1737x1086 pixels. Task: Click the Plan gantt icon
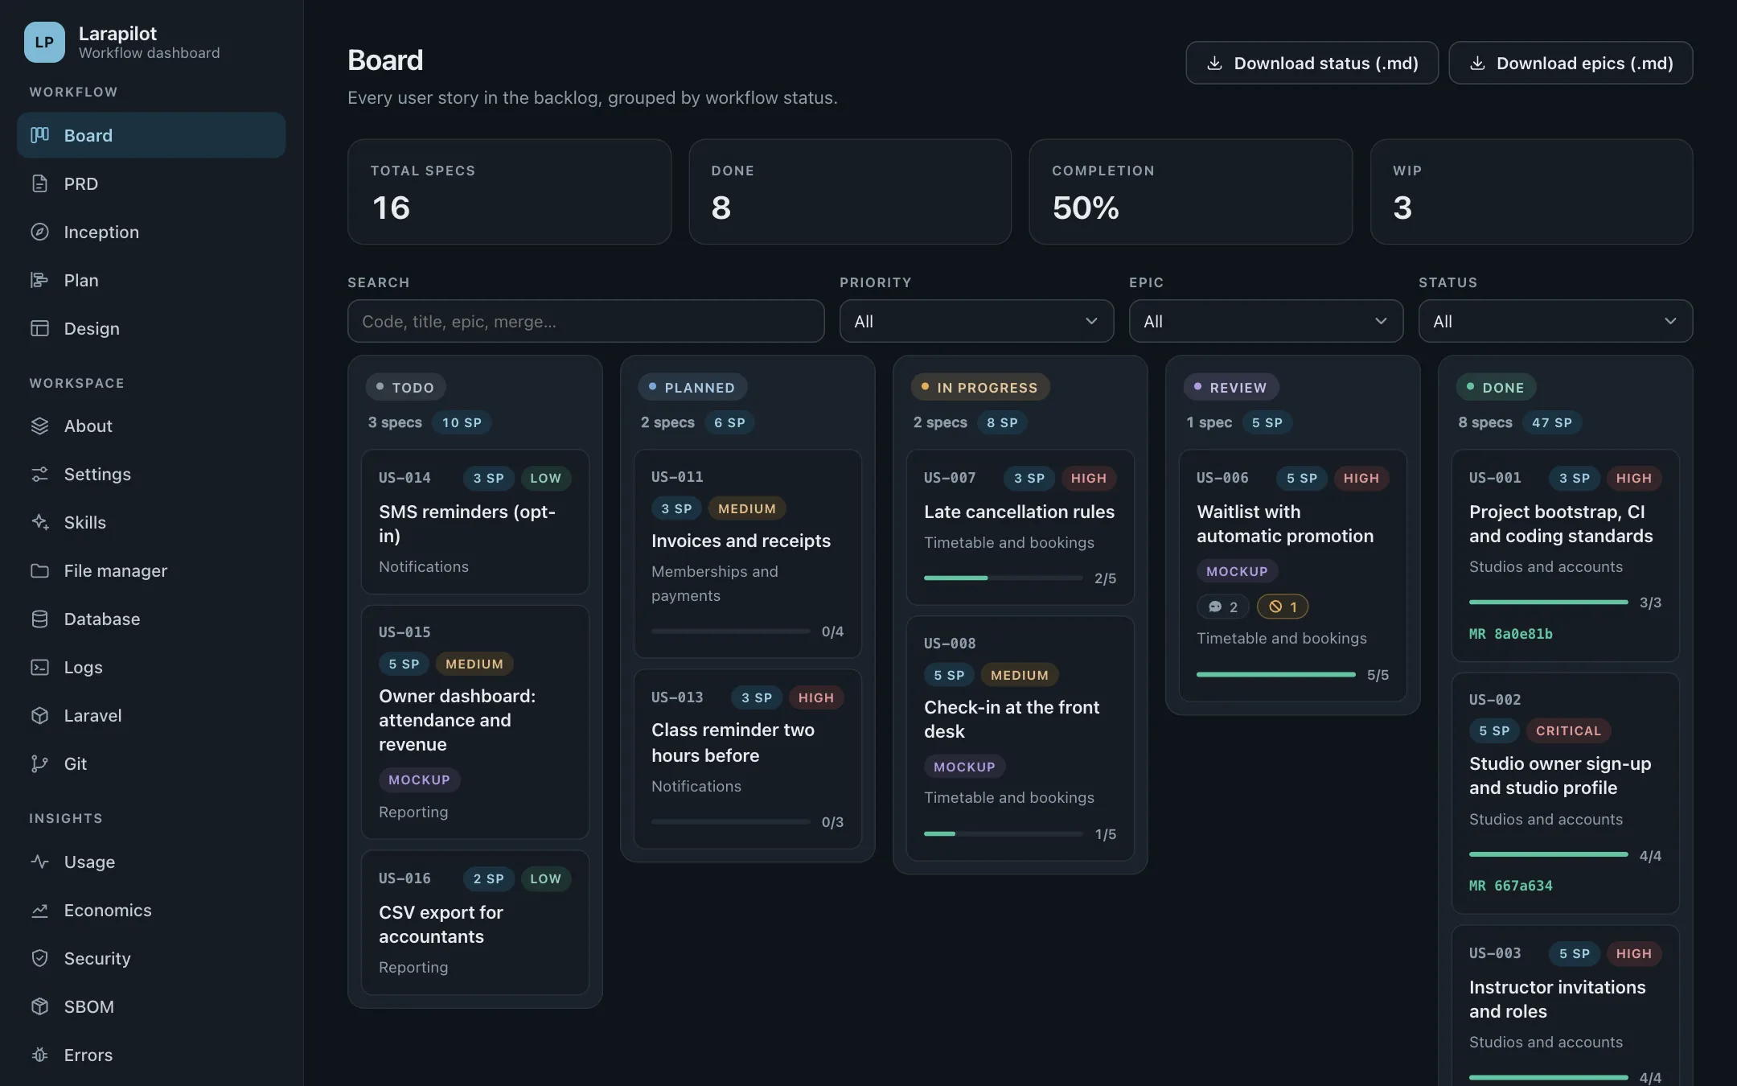coord(39,280)
